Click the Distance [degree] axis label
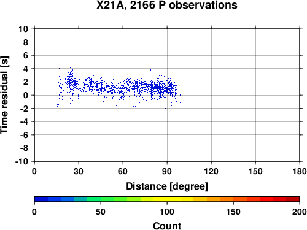Screen dimensions: 307x230 [167, 186]
